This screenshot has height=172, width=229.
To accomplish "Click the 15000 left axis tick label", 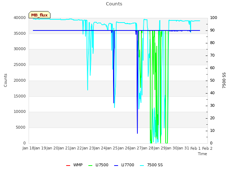I will pos(20,96).
